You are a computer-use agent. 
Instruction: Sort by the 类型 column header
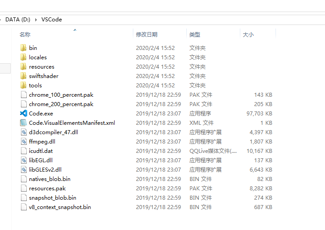[x=195, y=34]
